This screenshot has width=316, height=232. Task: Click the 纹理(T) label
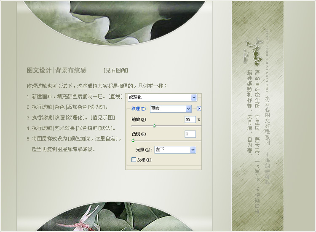(x=138, y=109)
